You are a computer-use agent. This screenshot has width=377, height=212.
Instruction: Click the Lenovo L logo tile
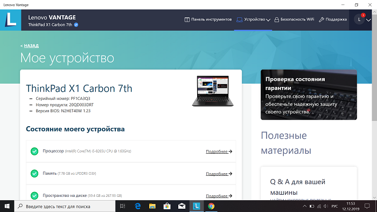tap(11, 20)
